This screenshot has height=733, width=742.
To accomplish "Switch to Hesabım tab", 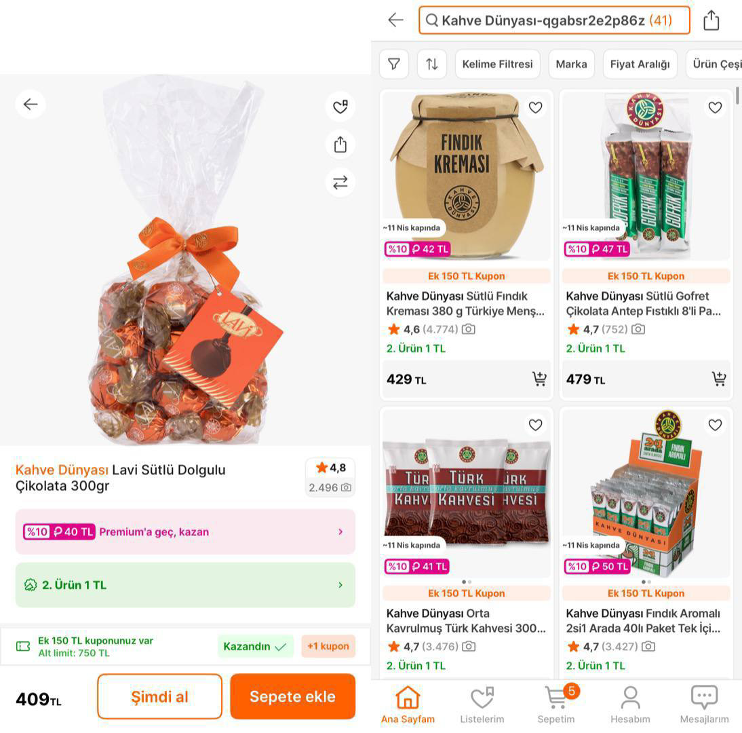I will 630,704.
